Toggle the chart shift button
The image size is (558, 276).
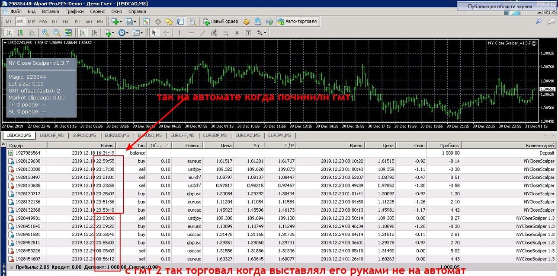pos(94,32)
